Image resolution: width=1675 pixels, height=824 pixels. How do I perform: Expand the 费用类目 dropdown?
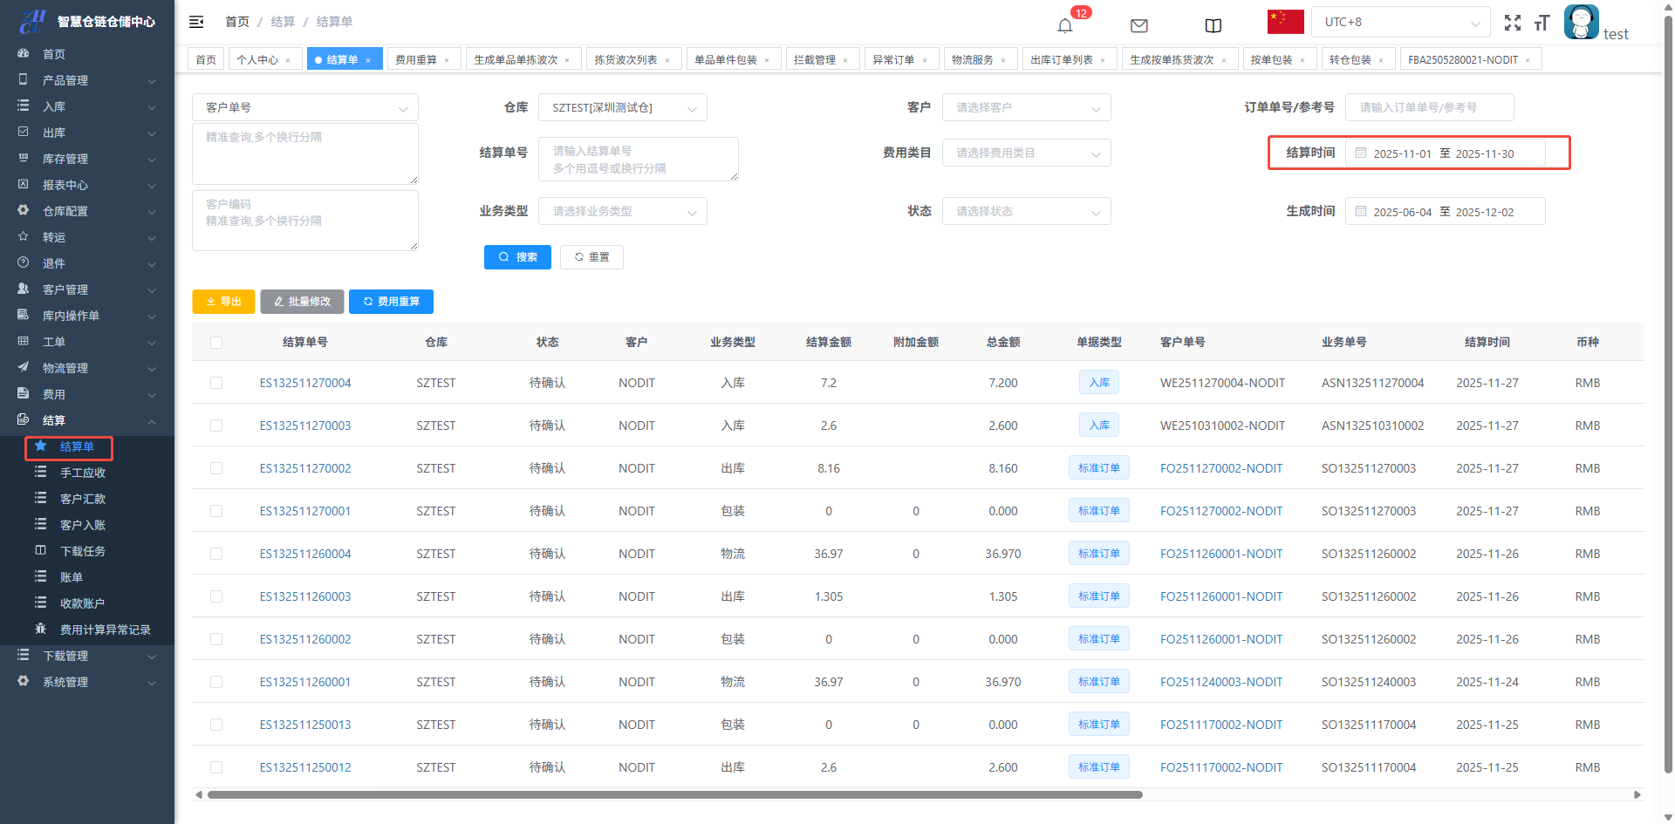(1026, 153)
